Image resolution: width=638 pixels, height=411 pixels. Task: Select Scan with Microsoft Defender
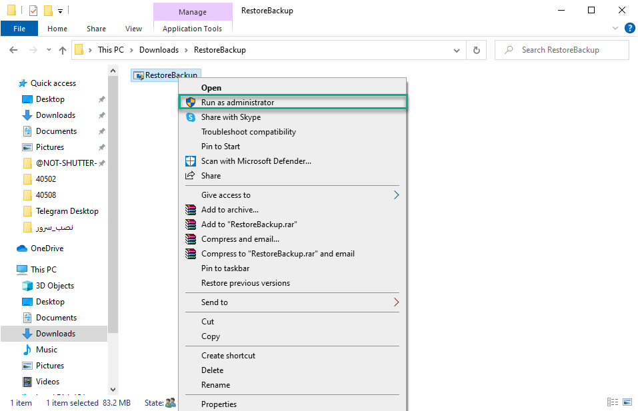(293, 161)
